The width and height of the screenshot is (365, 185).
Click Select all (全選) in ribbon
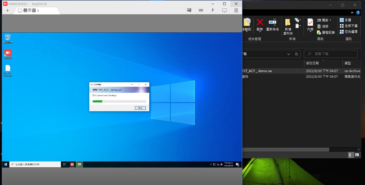(x=345, y=20)
